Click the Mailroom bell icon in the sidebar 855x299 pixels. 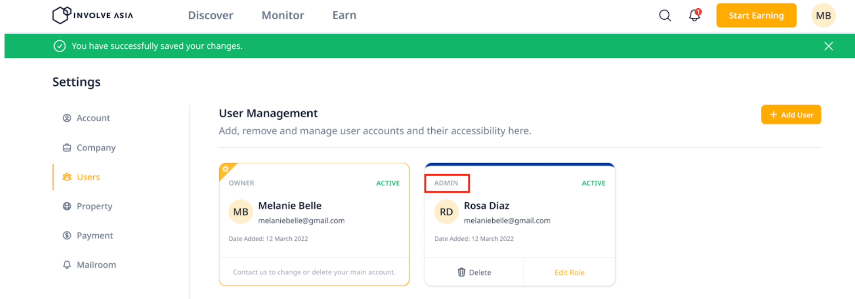pos(67,265)
